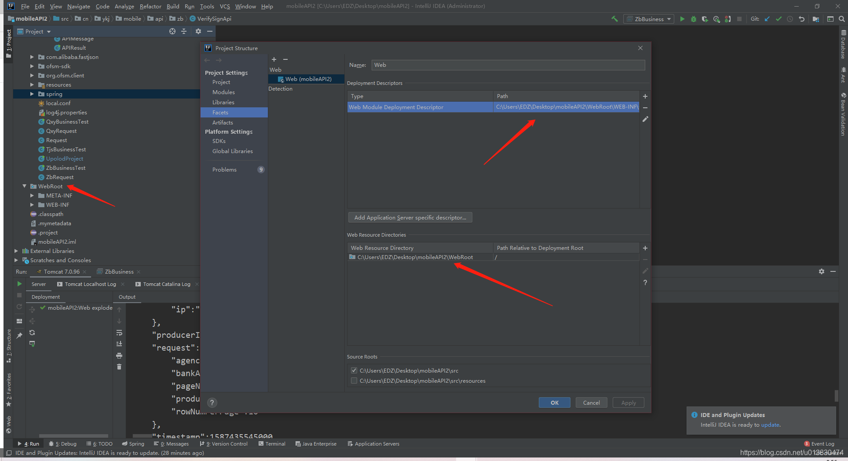Start debugging with the green bug icon
Screen dimensions: 848x461
pos(694,19)
